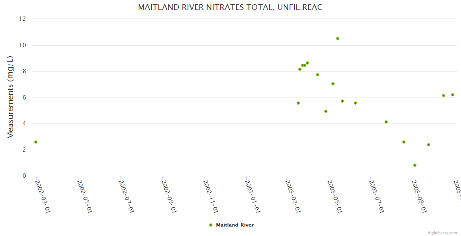Select the data point just below 5 mg/L
This screenshot has height=236, width=461.
pos(326,111)
